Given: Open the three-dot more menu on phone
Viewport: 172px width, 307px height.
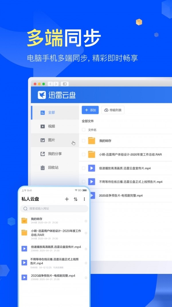Looking at the screenshot, I should (84, 199).
